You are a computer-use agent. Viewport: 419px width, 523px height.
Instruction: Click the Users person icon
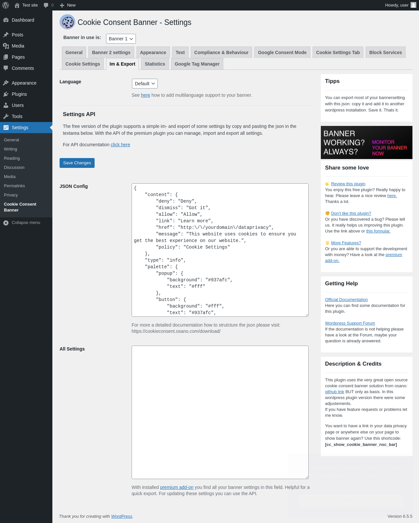pos(6,105)
